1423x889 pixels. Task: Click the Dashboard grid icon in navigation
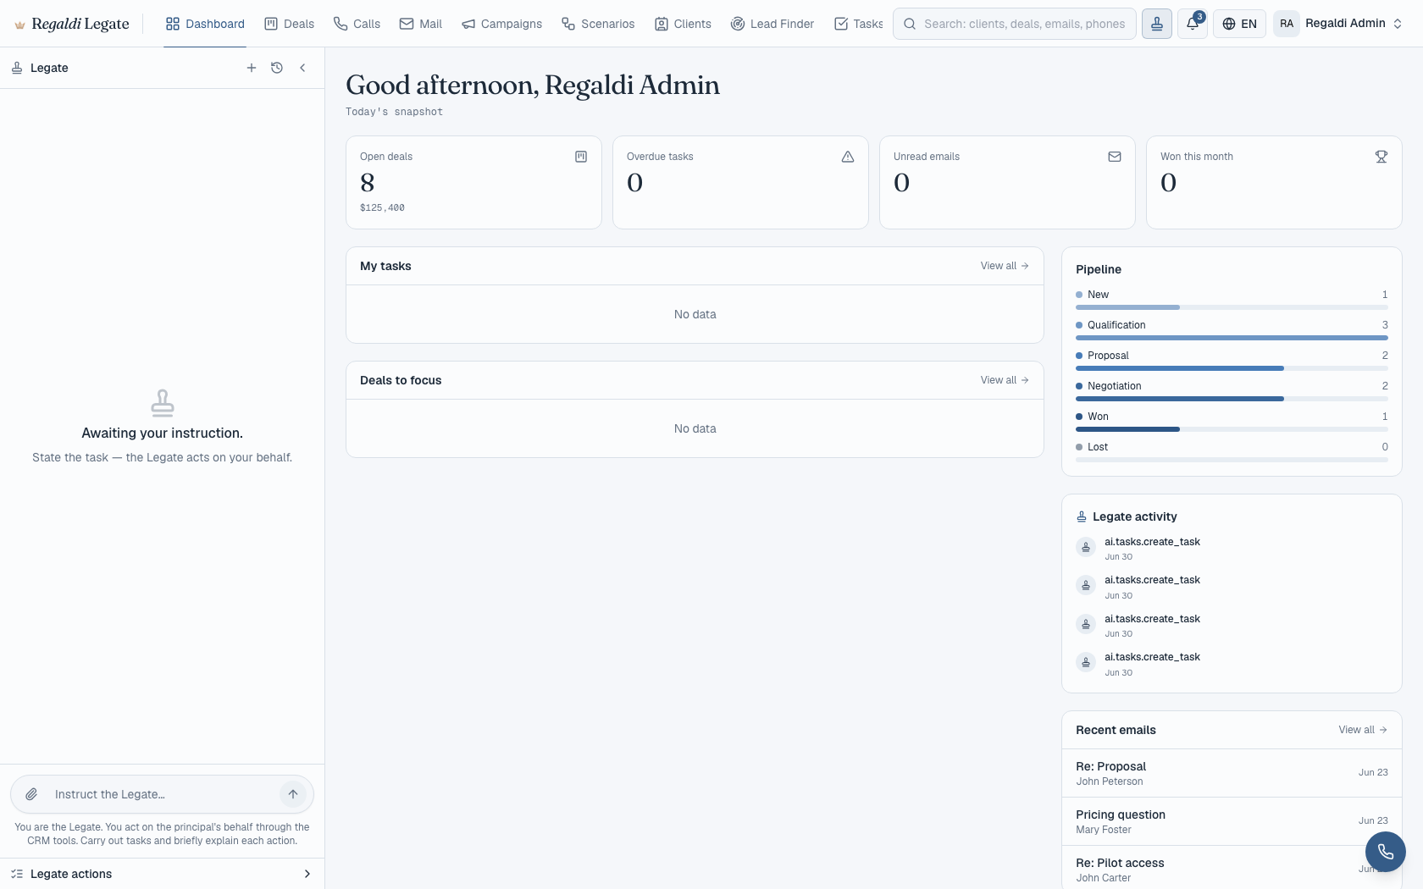[x=173, y=24]
